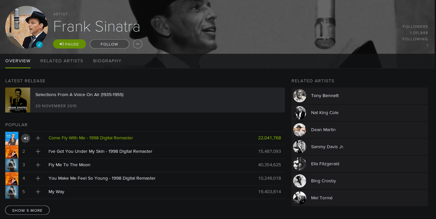Click album art beside track 2
Viewport: 436px width, 219px height.
(x=12, y=152)
